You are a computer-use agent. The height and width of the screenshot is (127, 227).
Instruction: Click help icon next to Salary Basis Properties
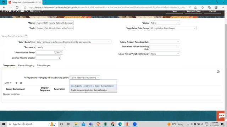[x=26, y=36]
